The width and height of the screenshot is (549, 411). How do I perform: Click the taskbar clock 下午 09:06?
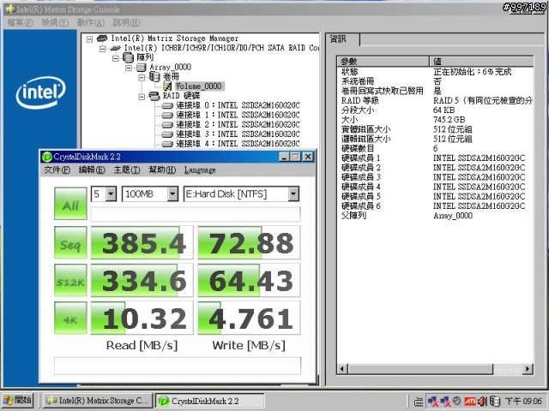[x=523, y=402]
